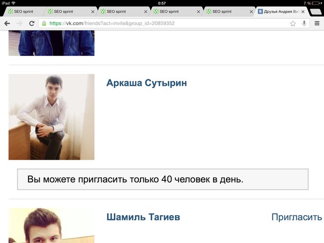The width and height of the screenshot is (324, 243).
Task: Tap the 0:57 clock in status bar
Action: click(162, 3)
